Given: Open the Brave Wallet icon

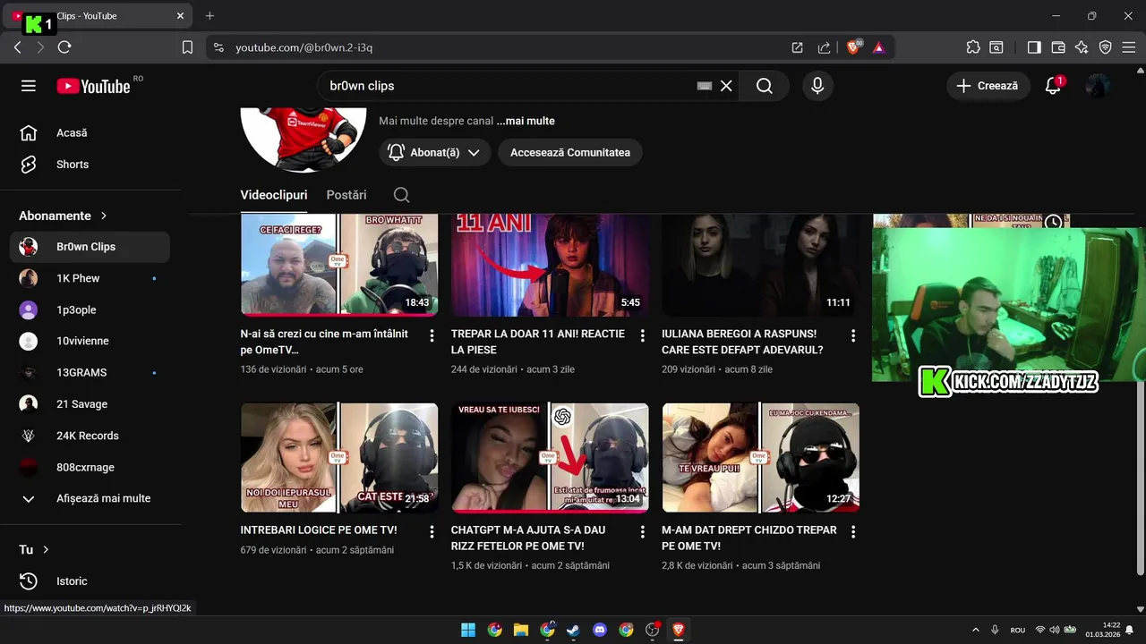Looking at the screenshot, I should tap(1058, 47).
